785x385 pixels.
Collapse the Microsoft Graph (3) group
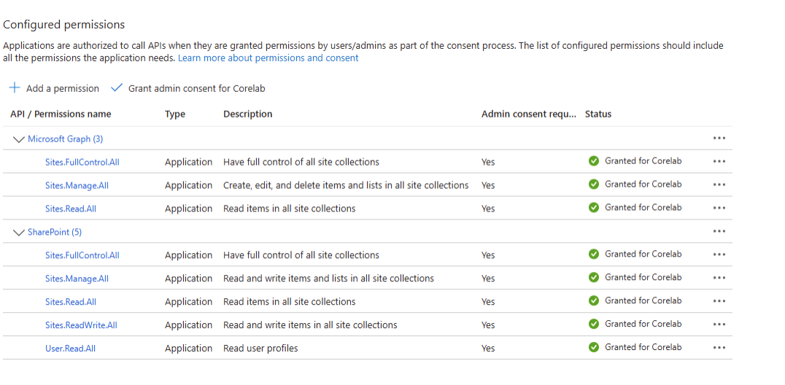tap(19, 139)
